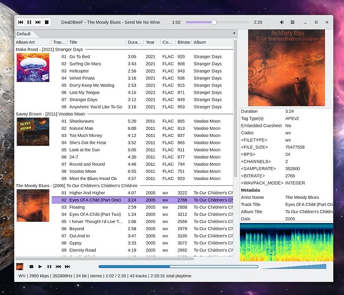Click the bottom blue seek bar
This screenshot has height=295, width=344.
click(179, 267)
